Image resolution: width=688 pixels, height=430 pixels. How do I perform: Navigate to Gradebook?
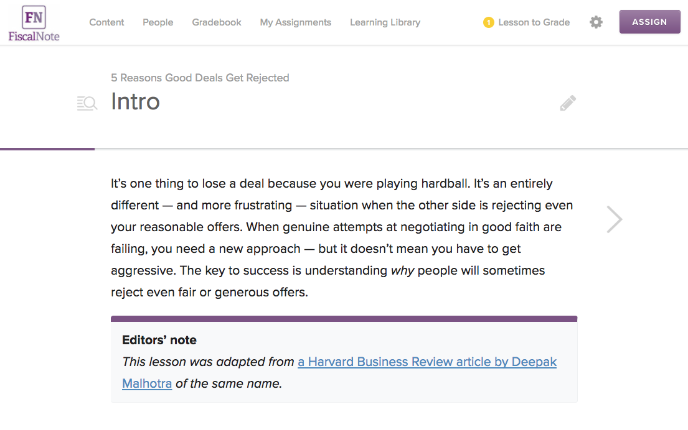(217, 22)
